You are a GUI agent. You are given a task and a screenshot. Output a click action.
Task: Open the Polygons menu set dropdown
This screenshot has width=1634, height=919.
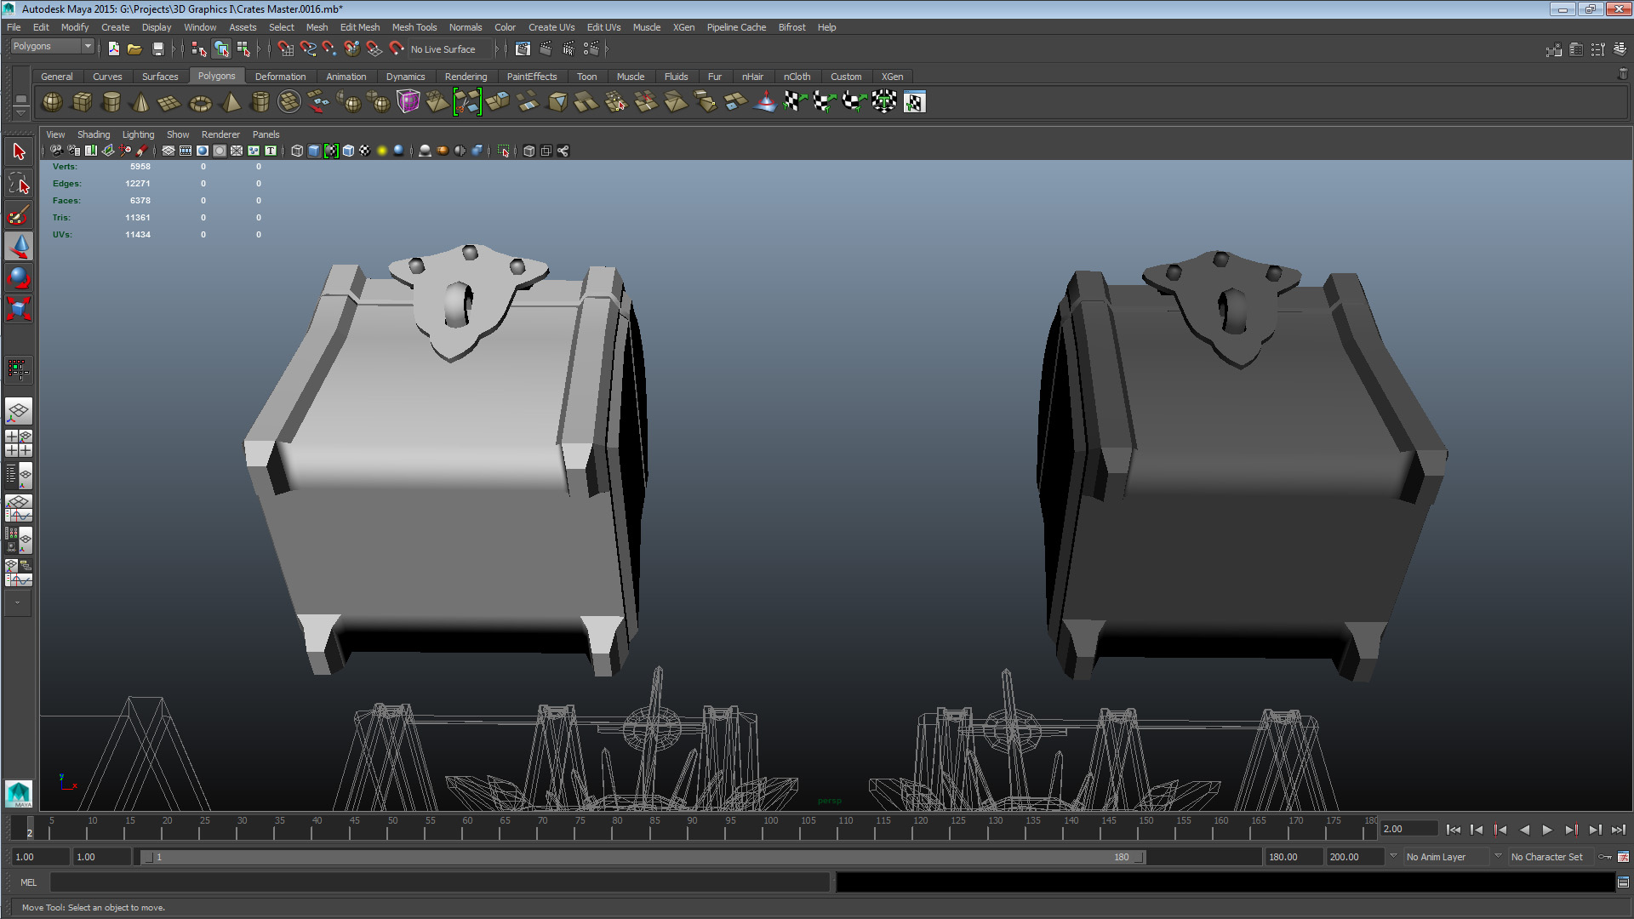(x=52, y=47)
